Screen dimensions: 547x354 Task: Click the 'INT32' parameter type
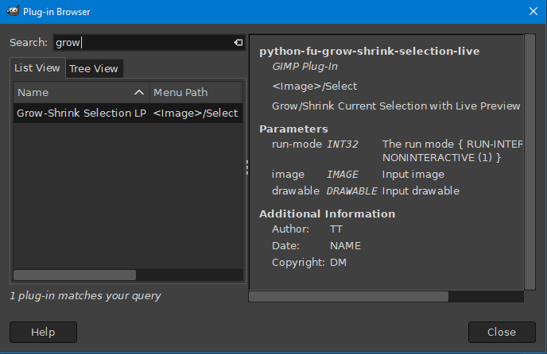pyautogui.click(x=343, y=144)
